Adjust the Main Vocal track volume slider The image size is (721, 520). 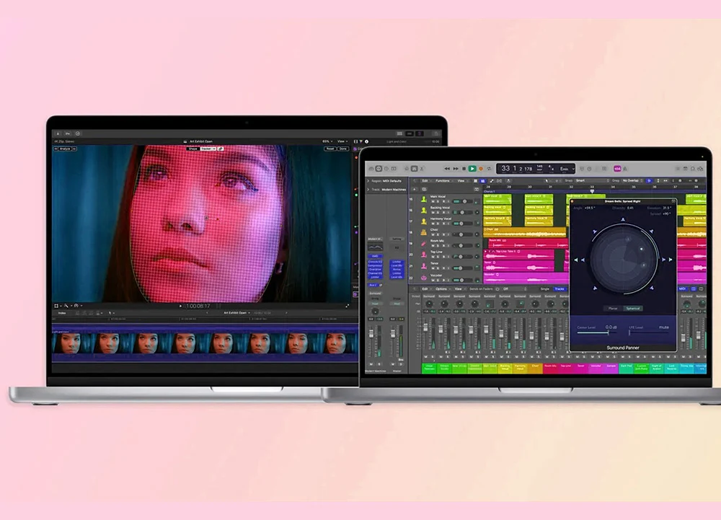tap(463, 201)
